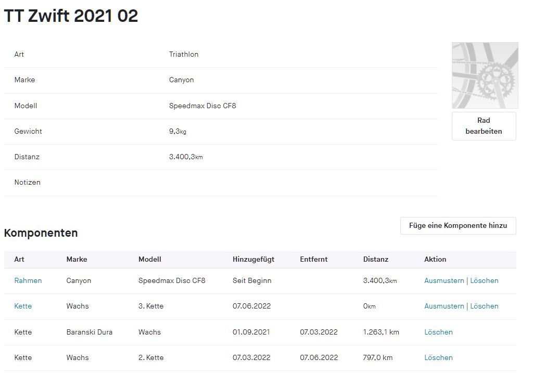Open the Kette link for 3. Kette
The width and height of the screenshot is (545, 385).
pyautogui.click(x=23, y=306)
